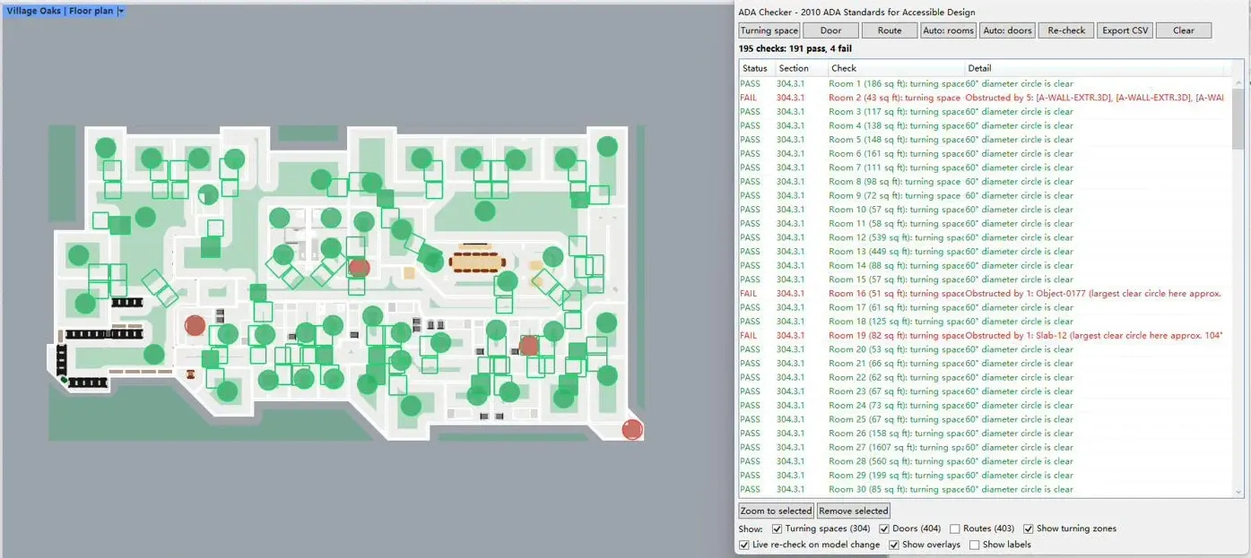Screen dimensions: 1251x558
Task: Export results with Export CSV
Action: pyautogui.click(x=1125, y=30)
